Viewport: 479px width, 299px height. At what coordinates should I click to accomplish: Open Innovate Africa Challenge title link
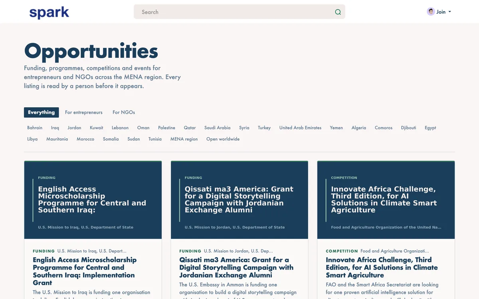point(382,268)
